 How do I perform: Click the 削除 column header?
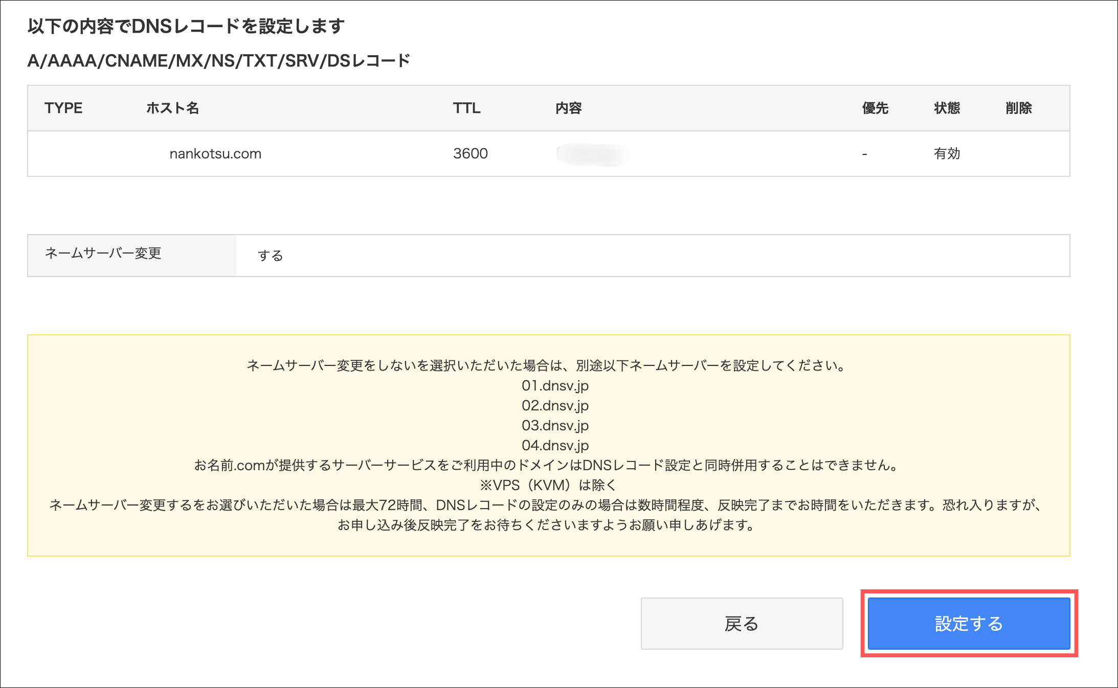[x=1018, y=108]
